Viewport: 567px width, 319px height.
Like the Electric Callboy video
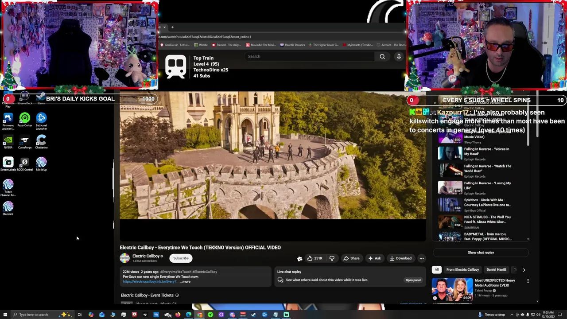click(x=315, y=258)
